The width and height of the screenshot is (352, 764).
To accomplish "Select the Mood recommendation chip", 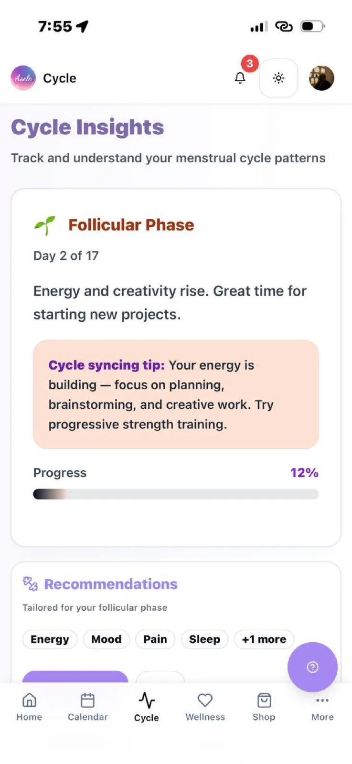I will click(106, 639).
